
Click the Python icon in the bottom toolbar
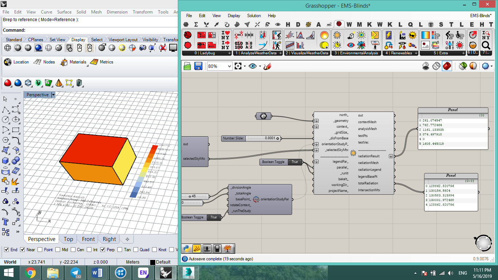click(x=187, y=249)
